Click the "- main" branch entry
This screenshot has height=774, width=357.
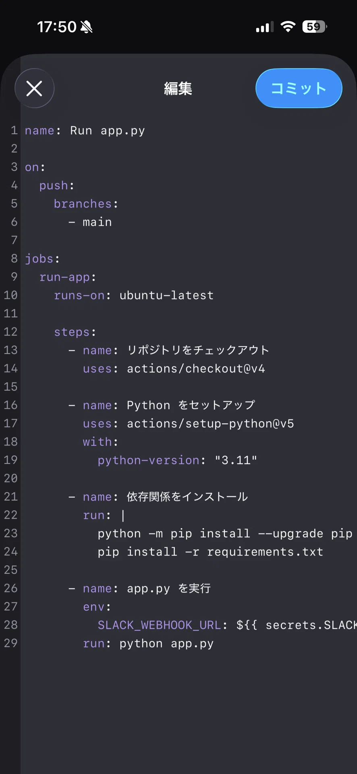point(90,222)
